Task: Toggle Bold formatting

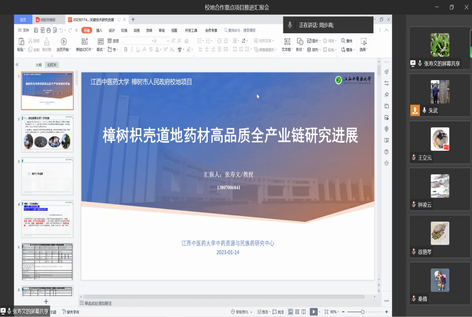Action: pos(126,49)
